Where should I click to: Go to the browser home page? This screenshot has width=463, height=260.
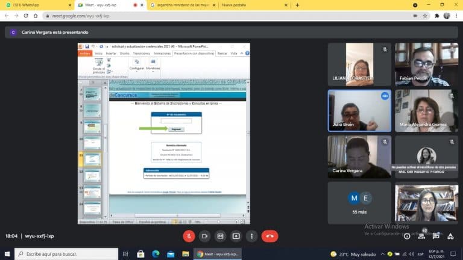click(36, 16)
